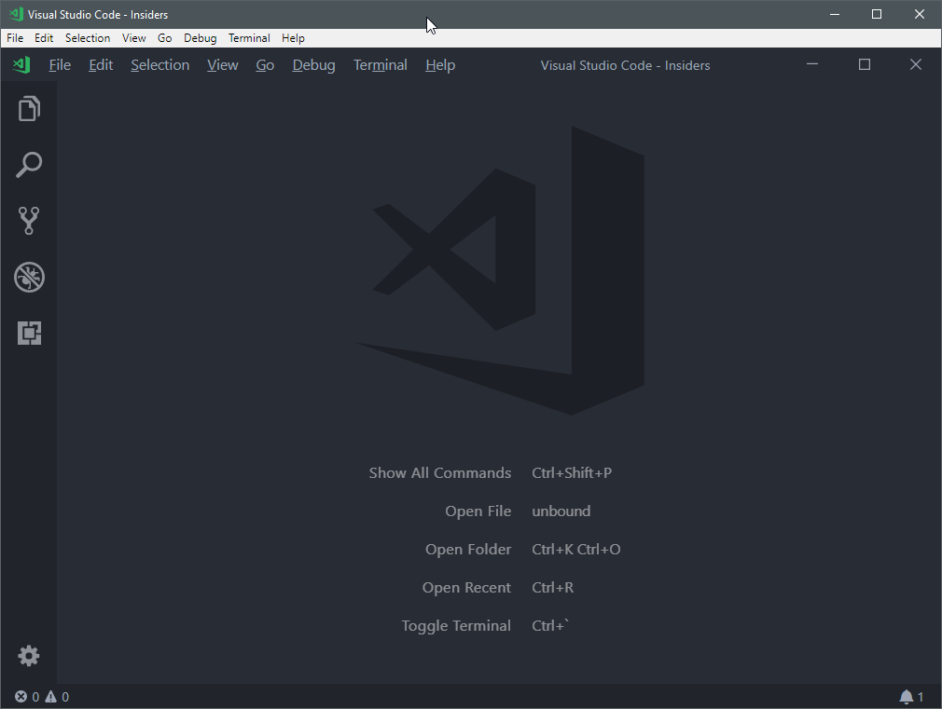The image size is (942, 709).
Task: Click the VS Code icon in native title bar
Action: (16, 14)
